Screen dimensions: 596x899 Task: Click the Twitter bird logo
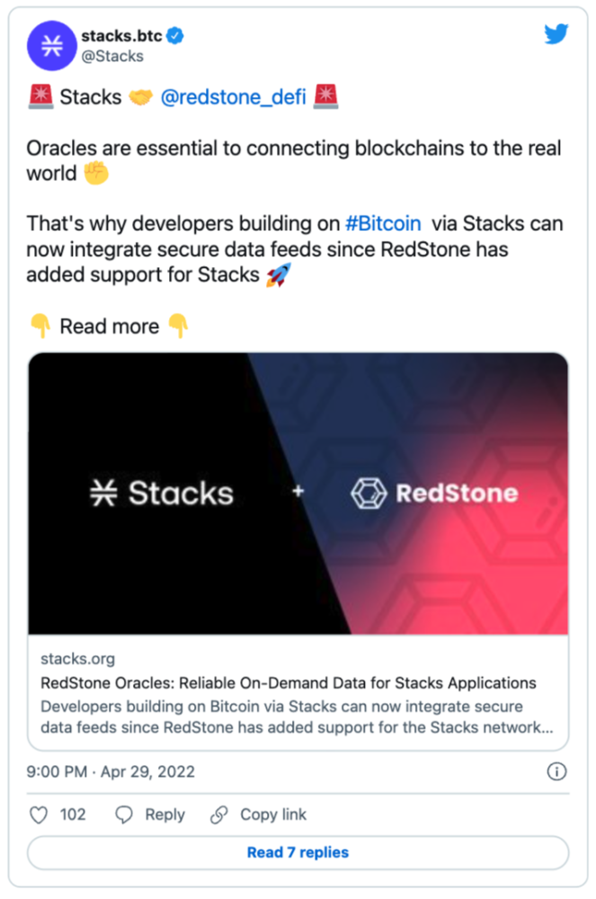[x=556, y=34]
